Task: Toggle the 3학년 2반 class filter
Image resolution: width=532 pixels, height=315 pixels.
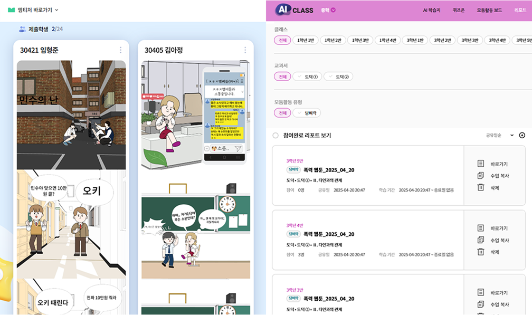Action: pyautogui.click(x=442, y=40)
